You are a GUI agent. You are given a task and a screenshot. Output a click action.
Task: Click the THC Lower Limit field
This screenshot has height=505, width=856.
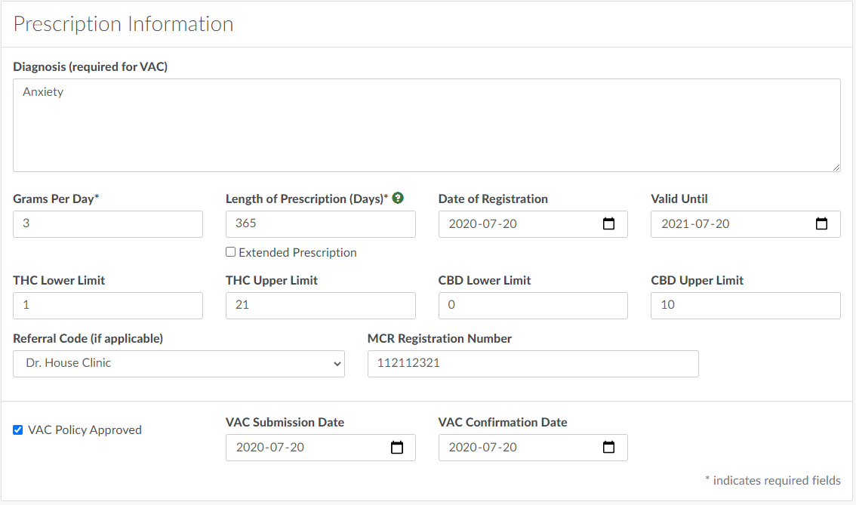pos(108,306)
